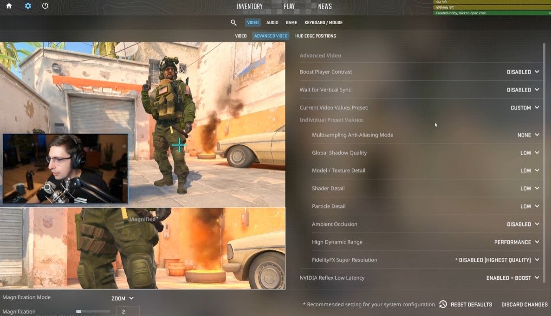Expand the Boost Player Contrast dropdown
The height and width of the screenshot is (316, 551).
pos(523,72)
